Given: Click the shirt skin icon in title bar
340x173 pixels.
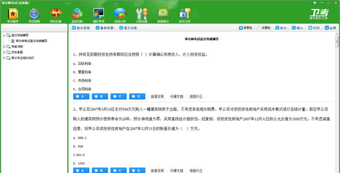Looking at the screenshot, I should (315, 3).
